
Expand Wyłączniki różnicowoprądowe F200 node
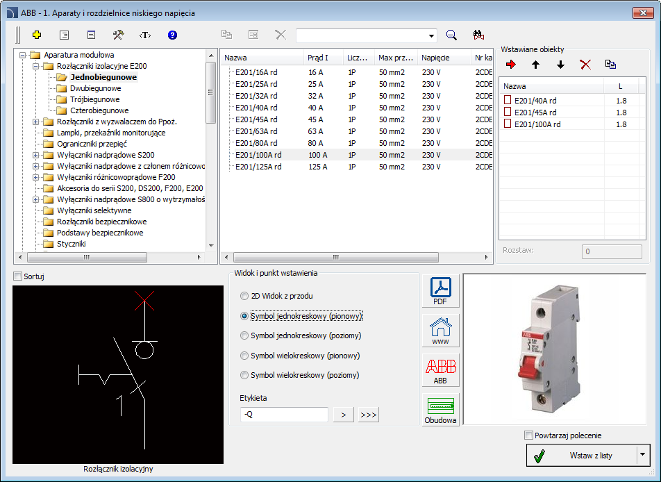point(36,178)
